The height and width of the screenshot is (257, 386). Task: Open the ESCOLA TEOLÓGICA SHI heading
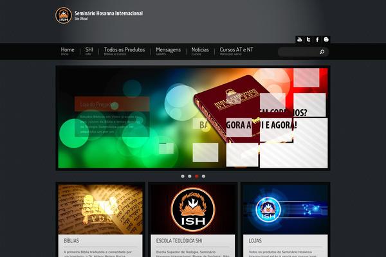pos(179,241)
